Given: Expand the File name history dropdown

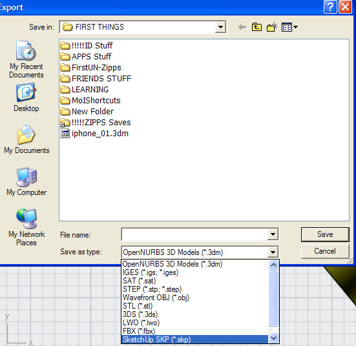Looking at the screenshot, I should [x=273, y=234].
